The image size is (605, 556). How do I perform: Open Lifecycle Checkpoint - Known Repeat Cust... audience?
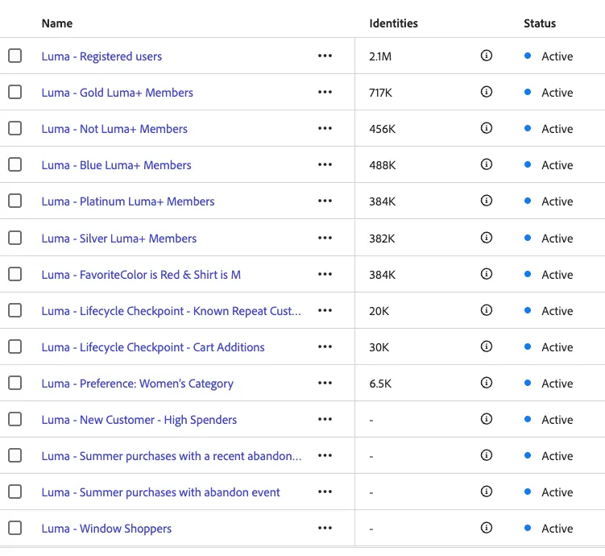click(171, 311)
